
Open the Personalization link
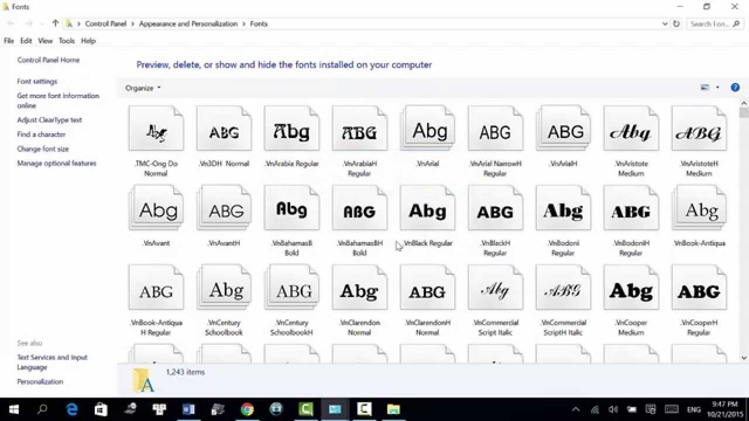click(40, 382)
